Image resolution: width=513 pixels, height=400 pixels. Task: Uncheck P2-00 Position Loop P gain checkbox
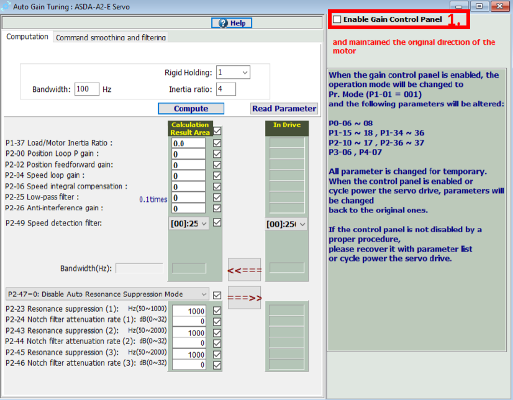coord(217,154)
